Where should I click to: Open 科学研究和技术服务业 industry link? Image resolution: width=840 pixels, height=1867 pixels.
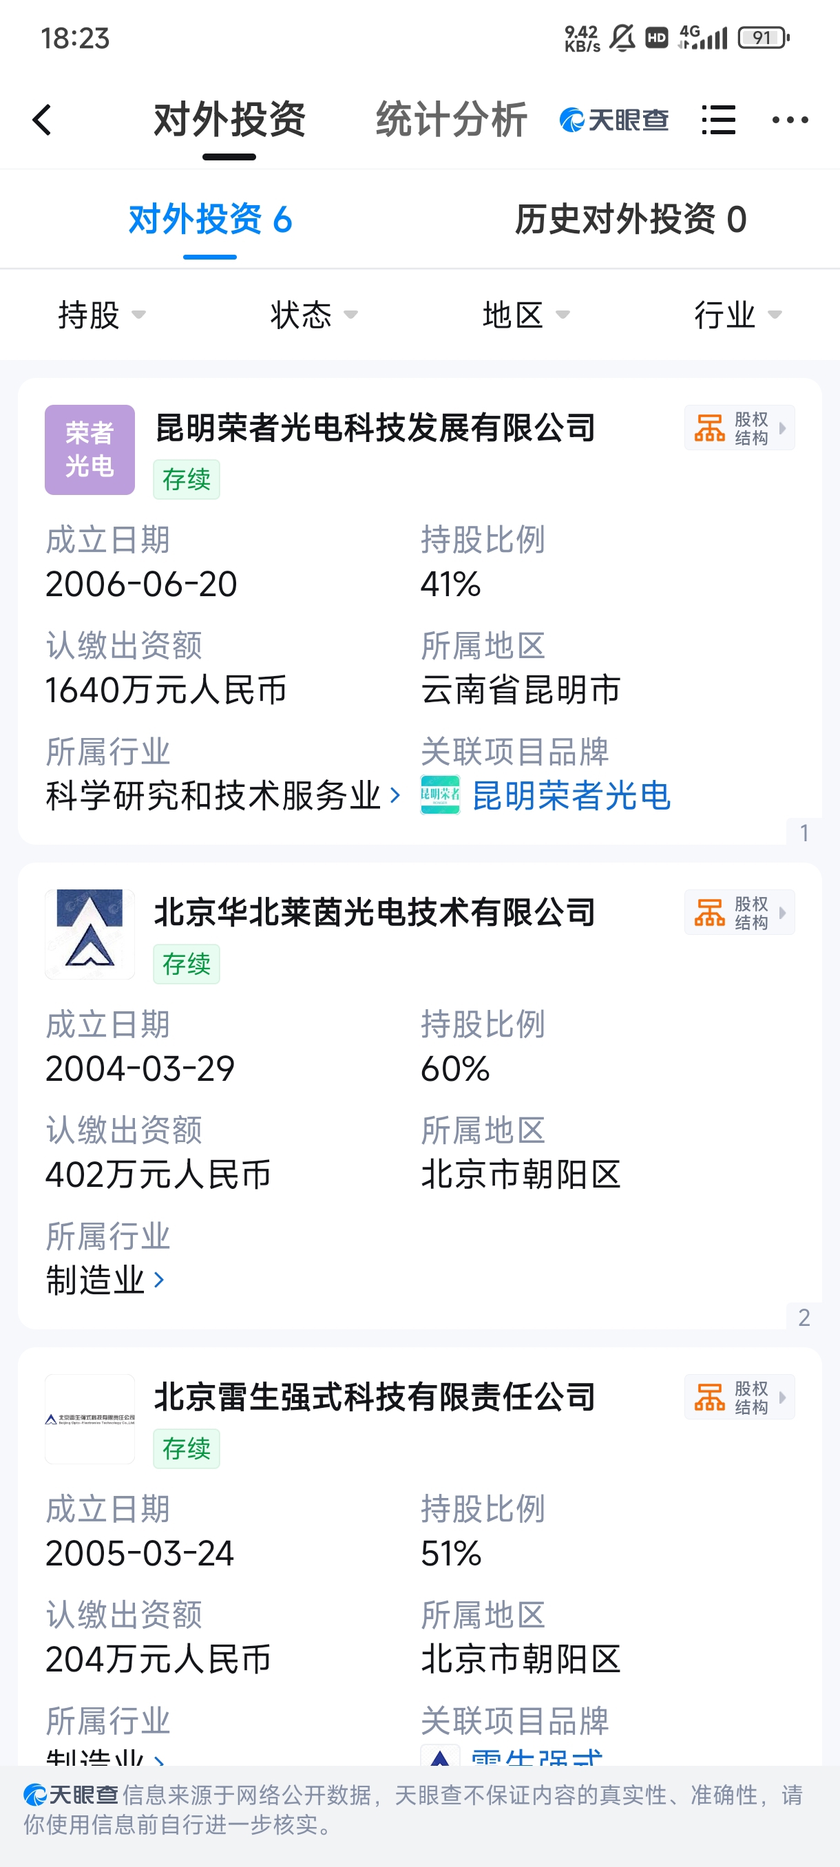(x=222, y=795)
